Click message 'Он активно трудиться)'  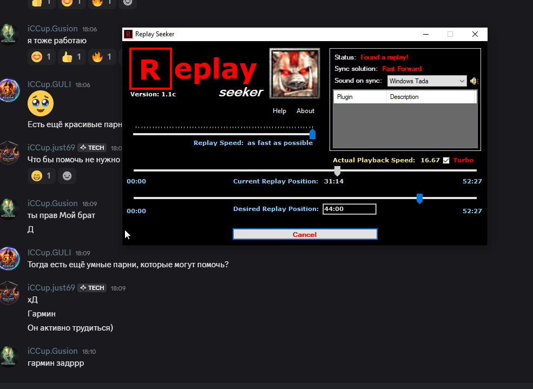[x=70, y=328]
